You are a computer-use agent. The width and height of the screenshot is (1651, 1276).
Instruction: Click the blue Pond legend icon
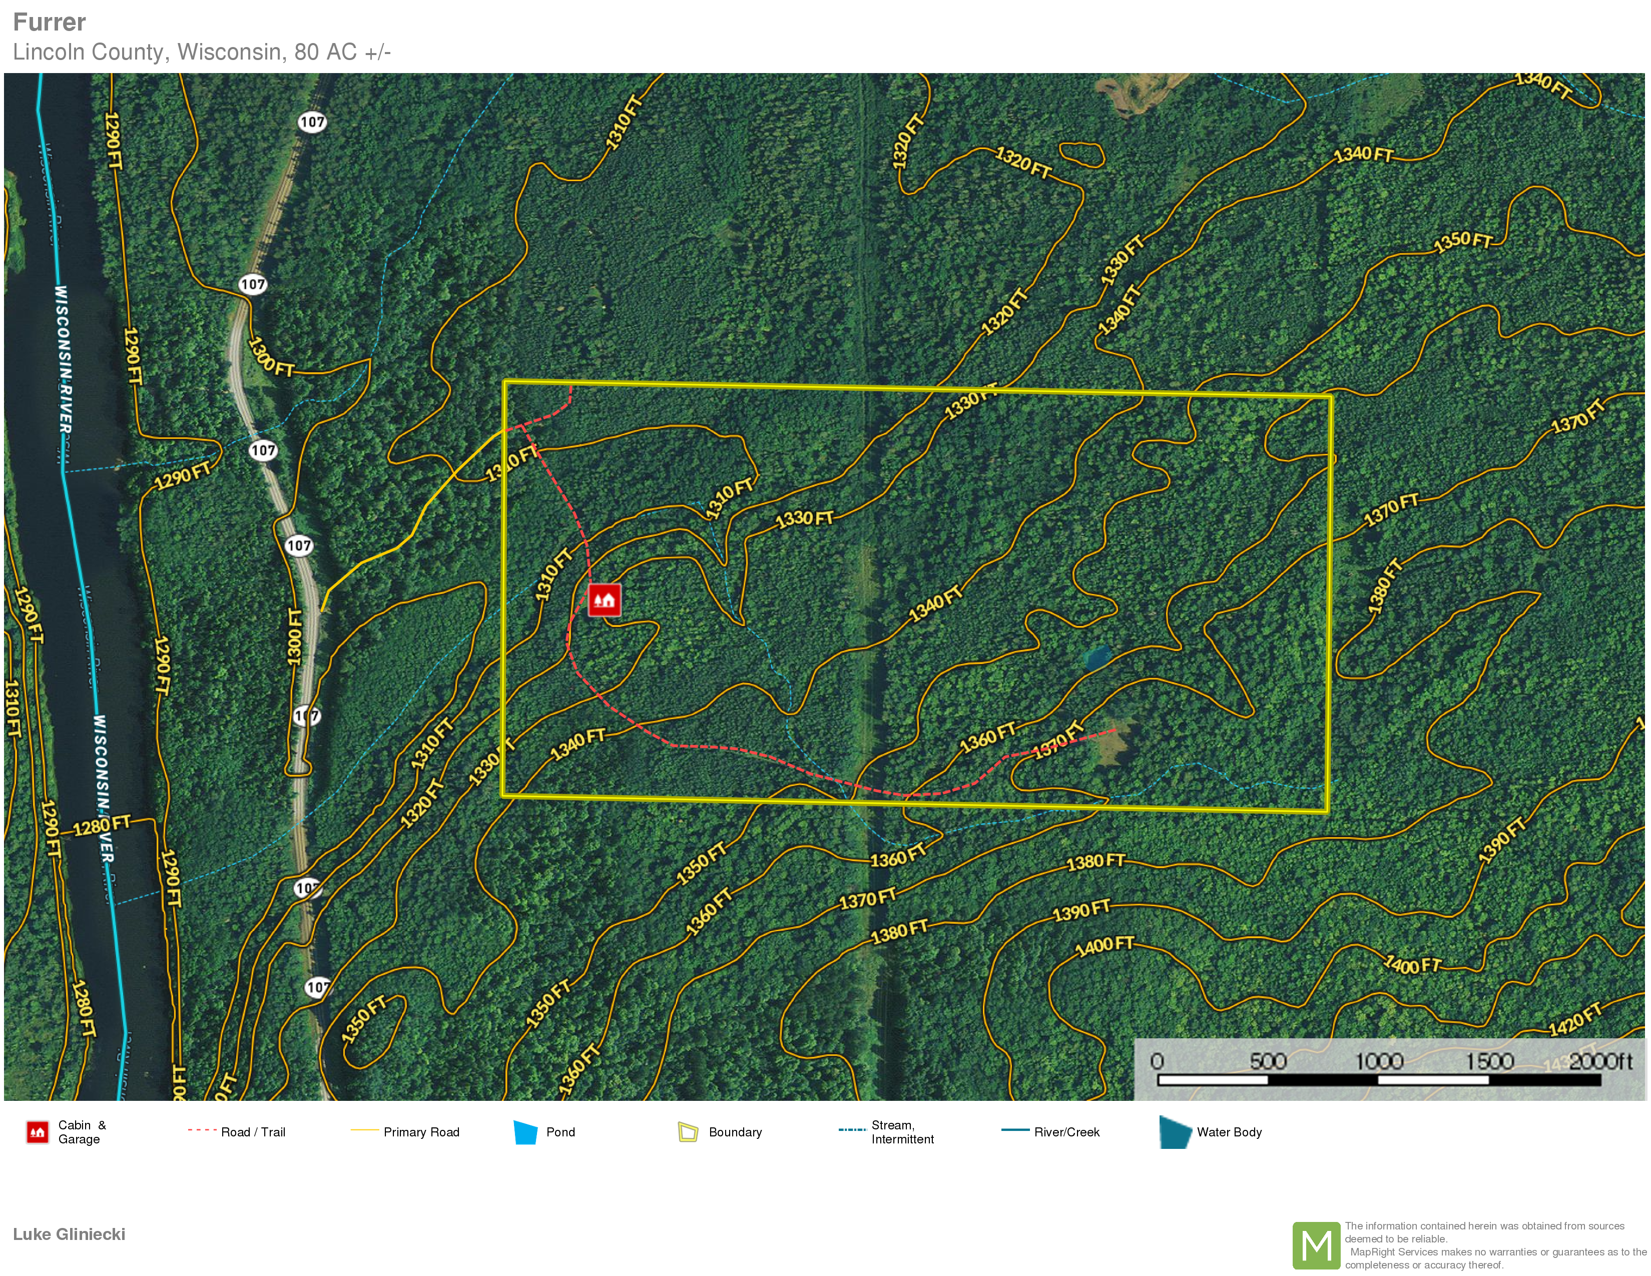tap(525, 1131)
